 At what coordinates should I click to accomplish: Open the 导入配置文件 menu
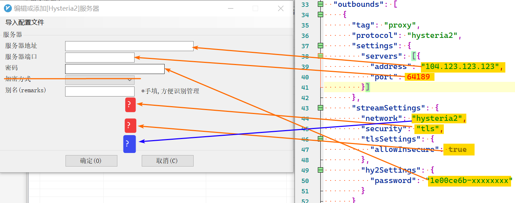(x=25, y=23)
